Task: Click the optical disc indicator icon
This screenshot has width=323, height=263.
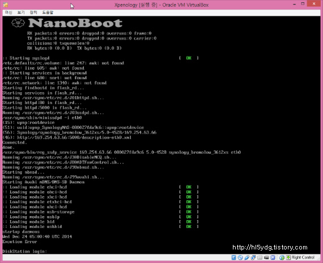Action: tap(240, 257)
